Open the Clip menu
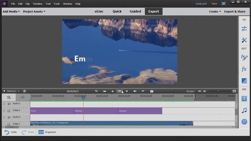Screen dimensions: 251x141 pyautogui.click(x=27, y=4)
